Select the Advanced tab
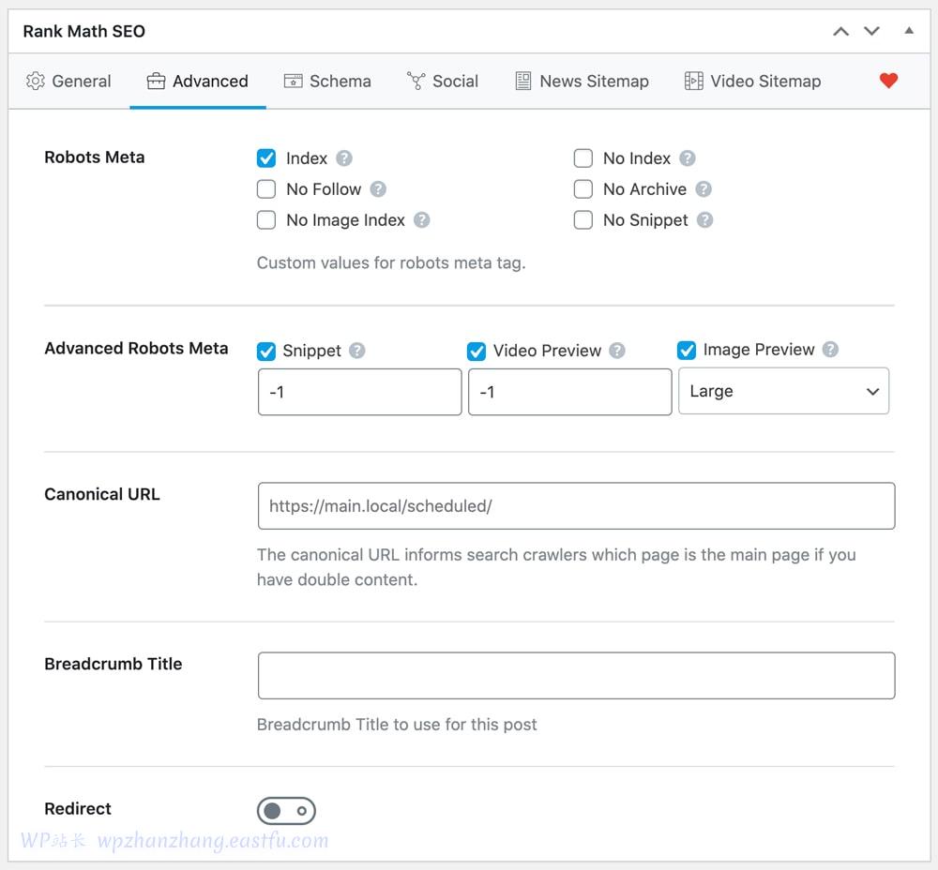This screenshot has width=938, height=870. click(x=197, y=81)
